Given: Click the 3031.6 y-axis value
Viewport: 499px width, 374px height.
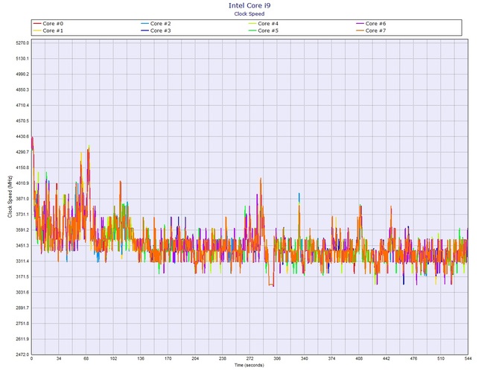Looking at the screenshot, I should pos(22,293).
